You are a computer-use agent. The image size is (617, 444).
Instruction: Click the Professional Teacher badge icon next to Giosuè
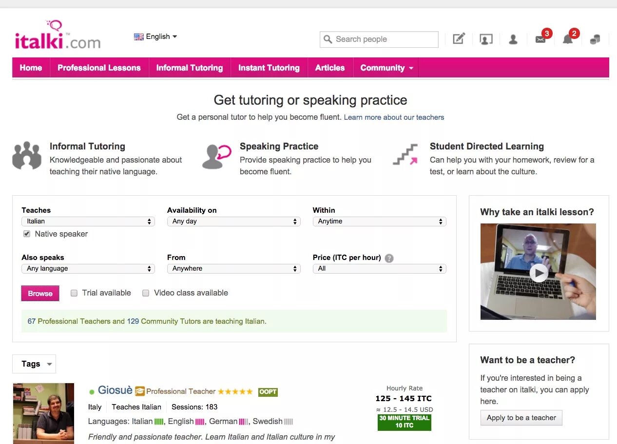140,391
